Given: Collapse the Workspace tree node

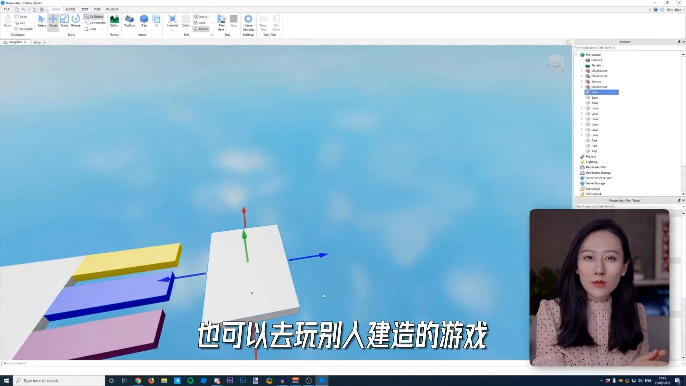Looking at the screenshot, I should click(576, 55).
